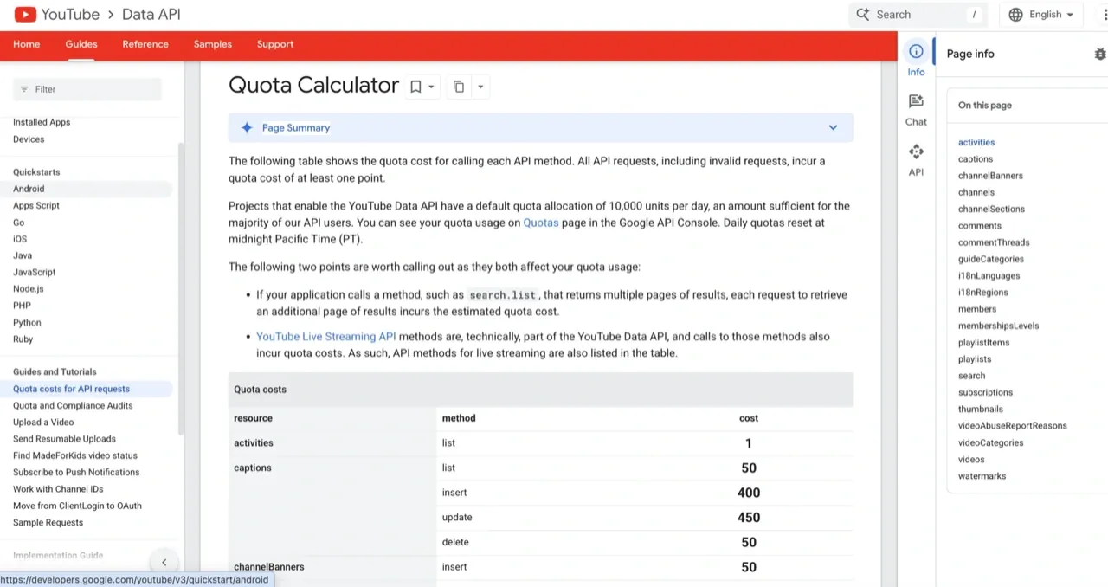Click the captions update cost 450
1108x587 pixels.
(749, 518)
